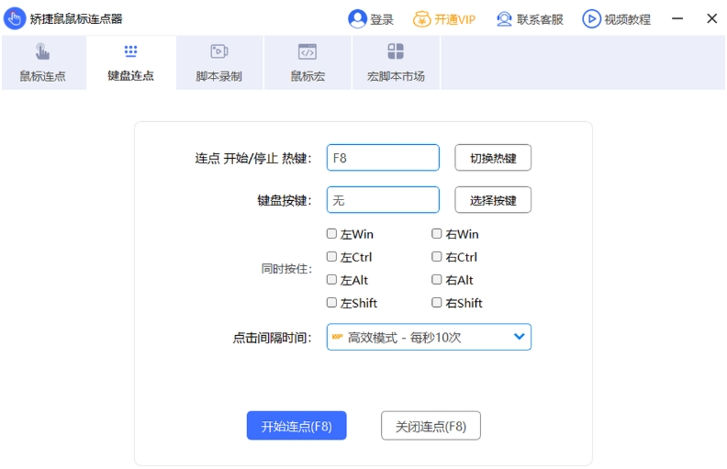Screen dimensions: 727x469
Task: Open 联系客服 support link
Action: pos(540,19)
